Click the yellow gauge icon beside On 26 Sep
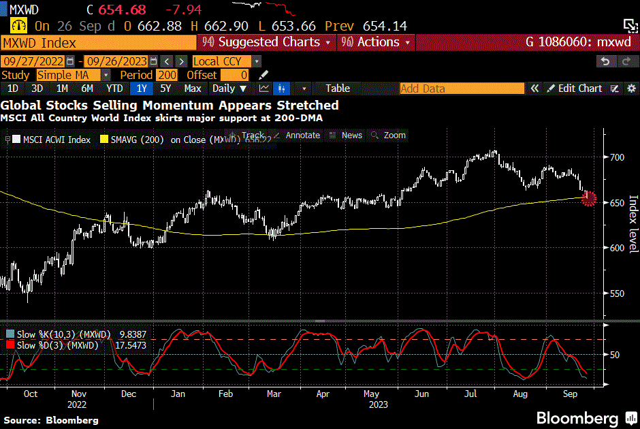The width and height of the screenshot is (640, 429). pyautogui.click(x=18, y=26)
